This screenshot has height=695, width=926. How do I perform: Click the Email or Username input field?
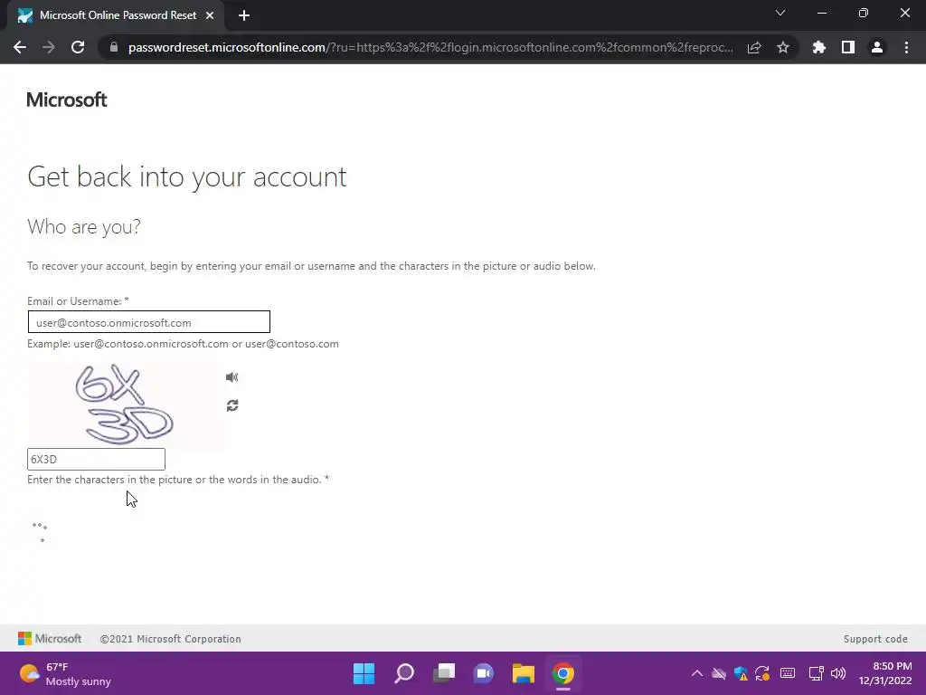(149, 322)
